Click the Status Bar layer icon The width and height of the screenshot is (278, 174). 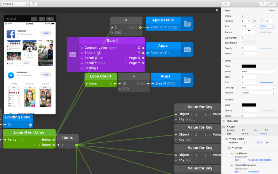point(224,121)
